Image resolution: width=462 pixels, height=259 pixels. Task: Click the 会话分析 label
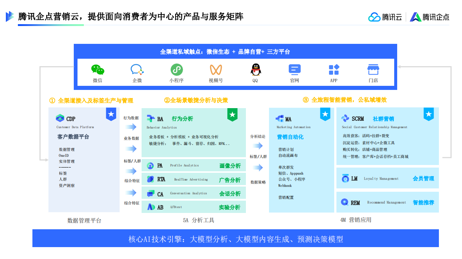pyautogui.click(x=230, y=194)
